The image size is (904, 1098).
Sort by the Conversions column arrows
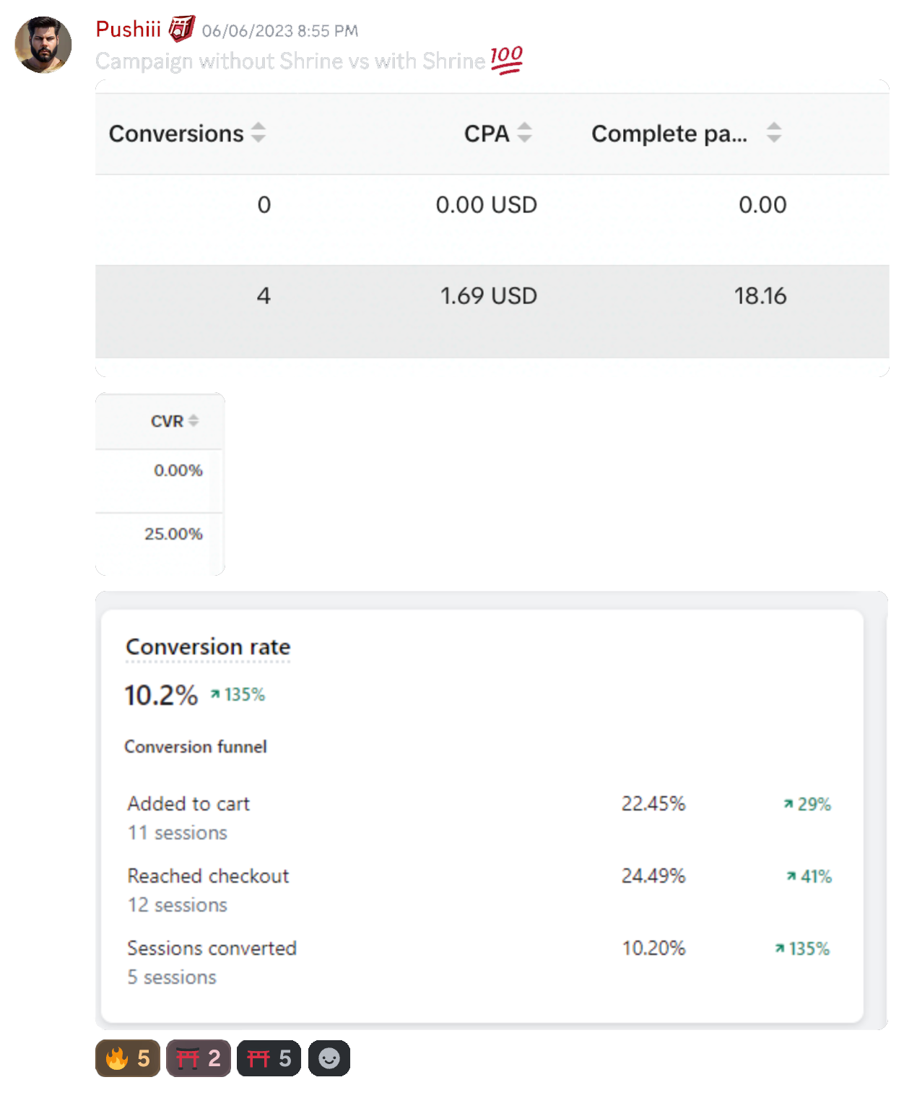click(x=258, y=133)
